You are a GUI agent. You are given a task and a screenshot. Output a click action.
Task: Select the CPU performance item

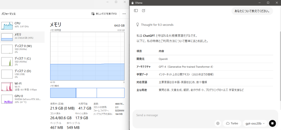(x=22, y=26)
